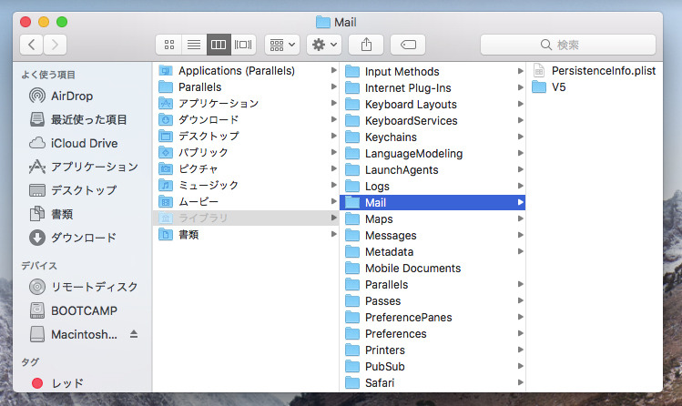This screenshot has height=406, width=682.
Task: Expand the Preferences folder arrow
Action: [520, 333]
